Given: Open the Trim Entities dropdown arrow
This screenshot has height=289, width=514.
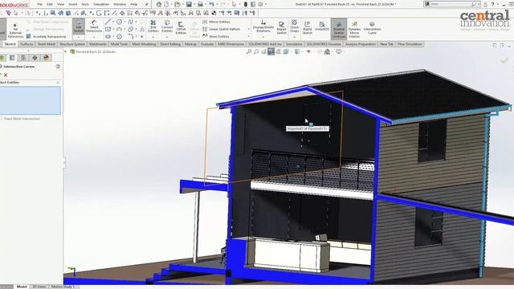Looking at the screenshot, I should [153, 37].
